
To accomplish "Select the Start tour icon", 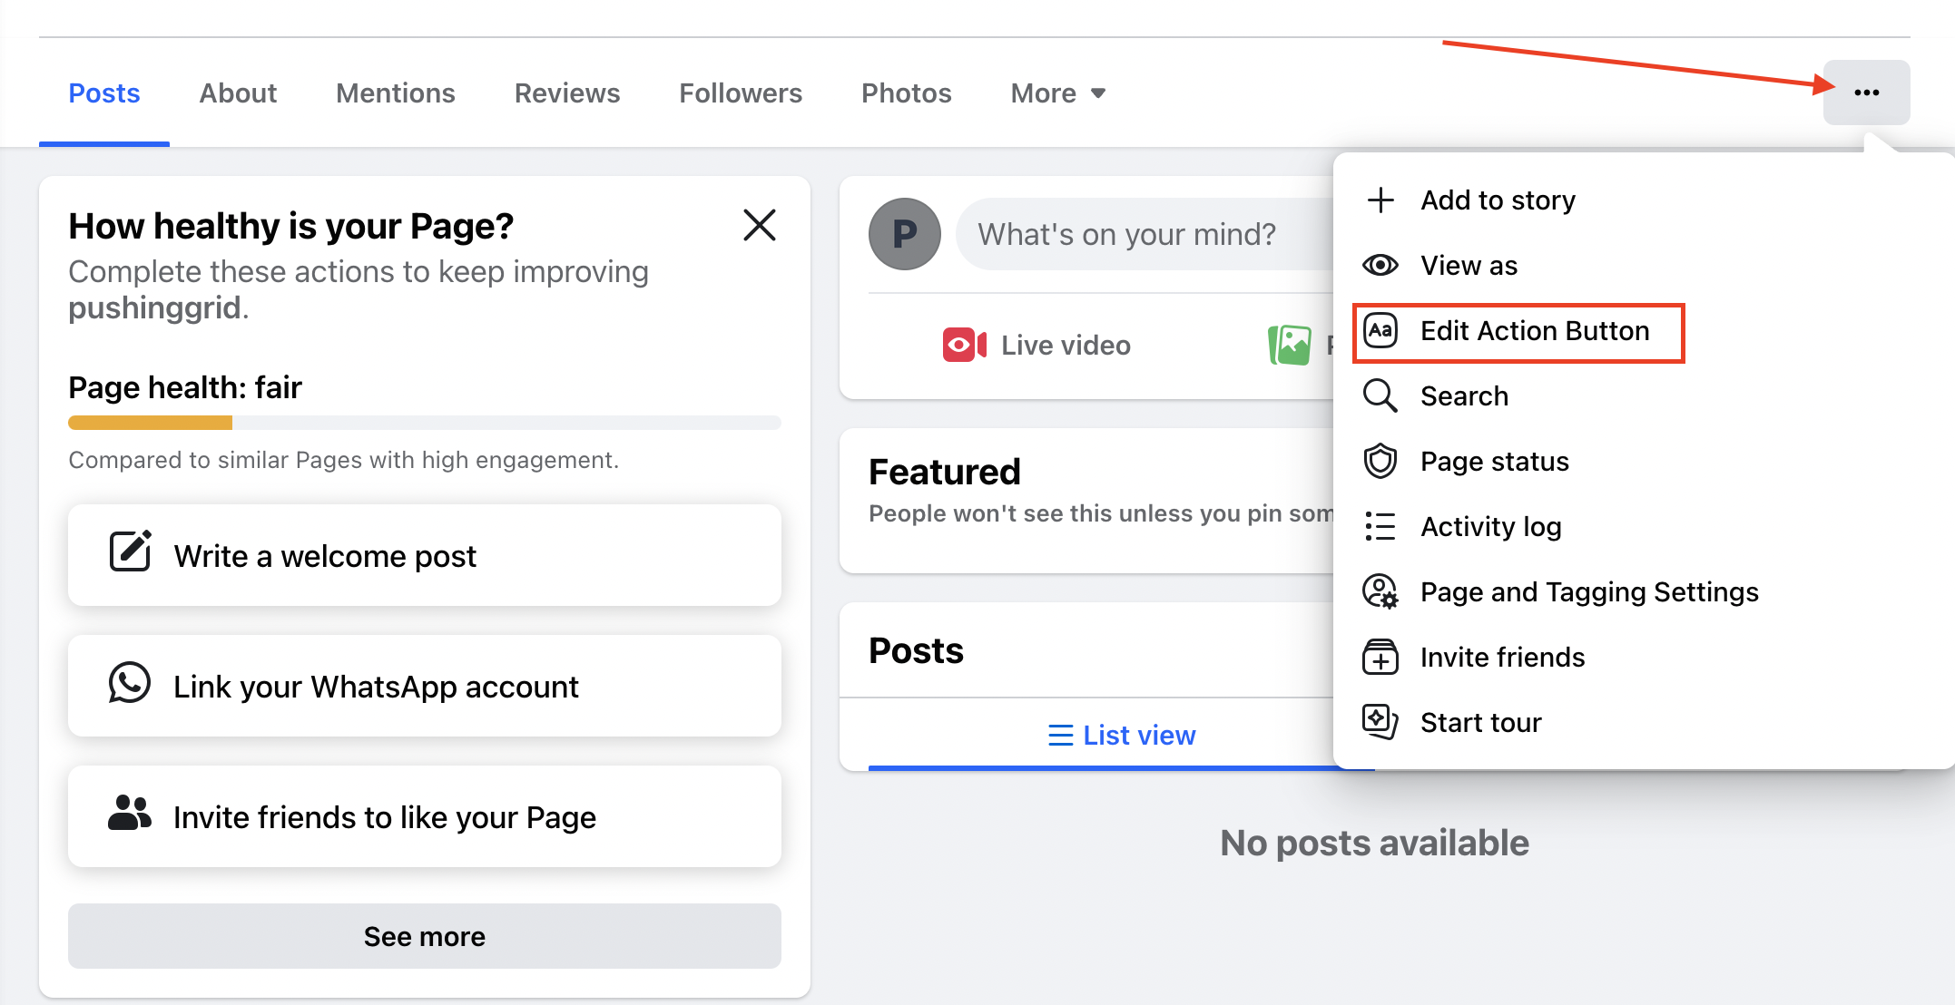I will tap(1380, 722).
